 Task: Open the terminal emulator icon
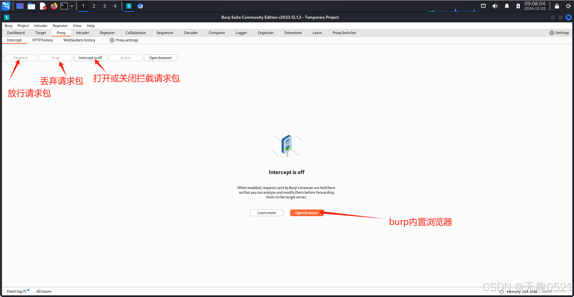[64, 6]
